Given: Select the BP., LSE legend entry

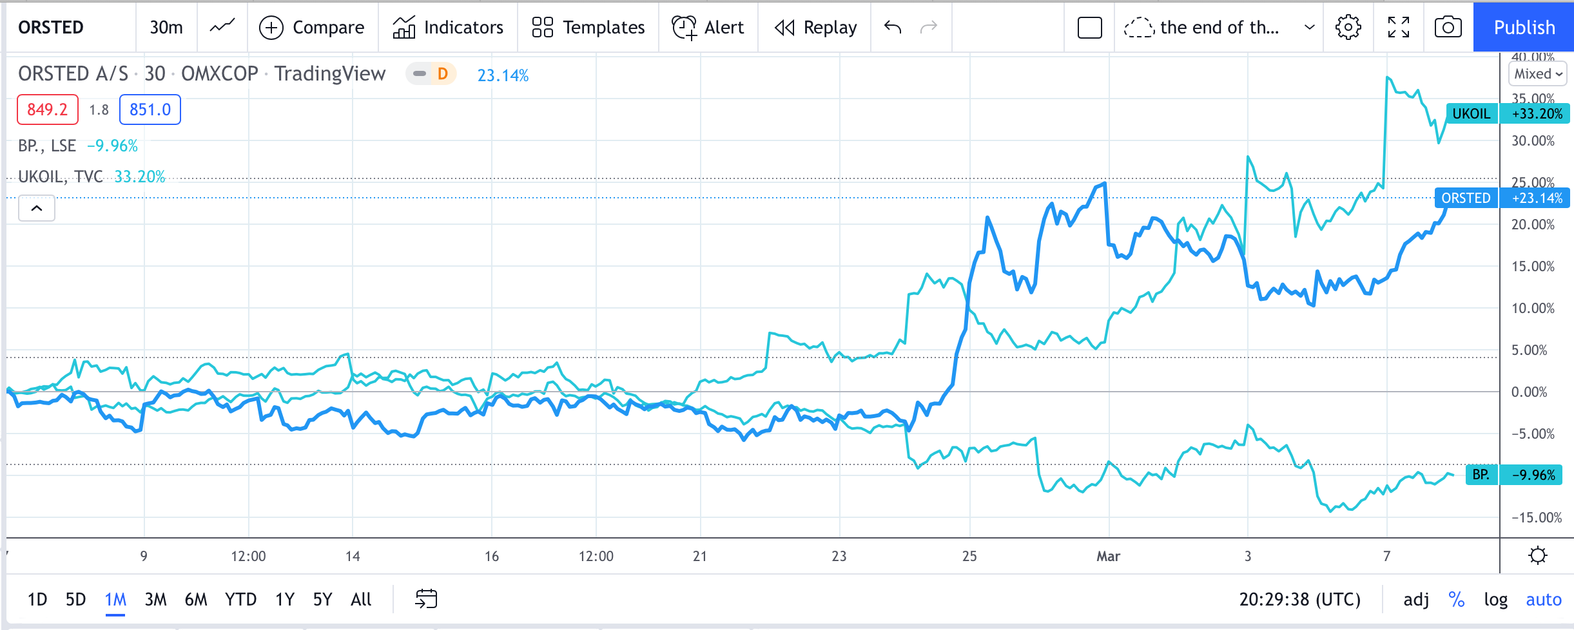Looking at the screenshot, I should point(47,146).
